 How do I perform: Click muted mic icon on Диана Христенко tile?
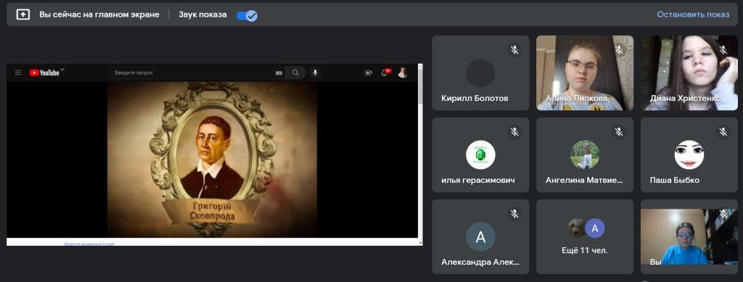tap(723, 50)
